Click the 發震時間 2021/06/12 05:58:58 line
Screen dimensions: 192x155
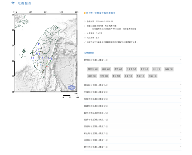coord(100,22)
